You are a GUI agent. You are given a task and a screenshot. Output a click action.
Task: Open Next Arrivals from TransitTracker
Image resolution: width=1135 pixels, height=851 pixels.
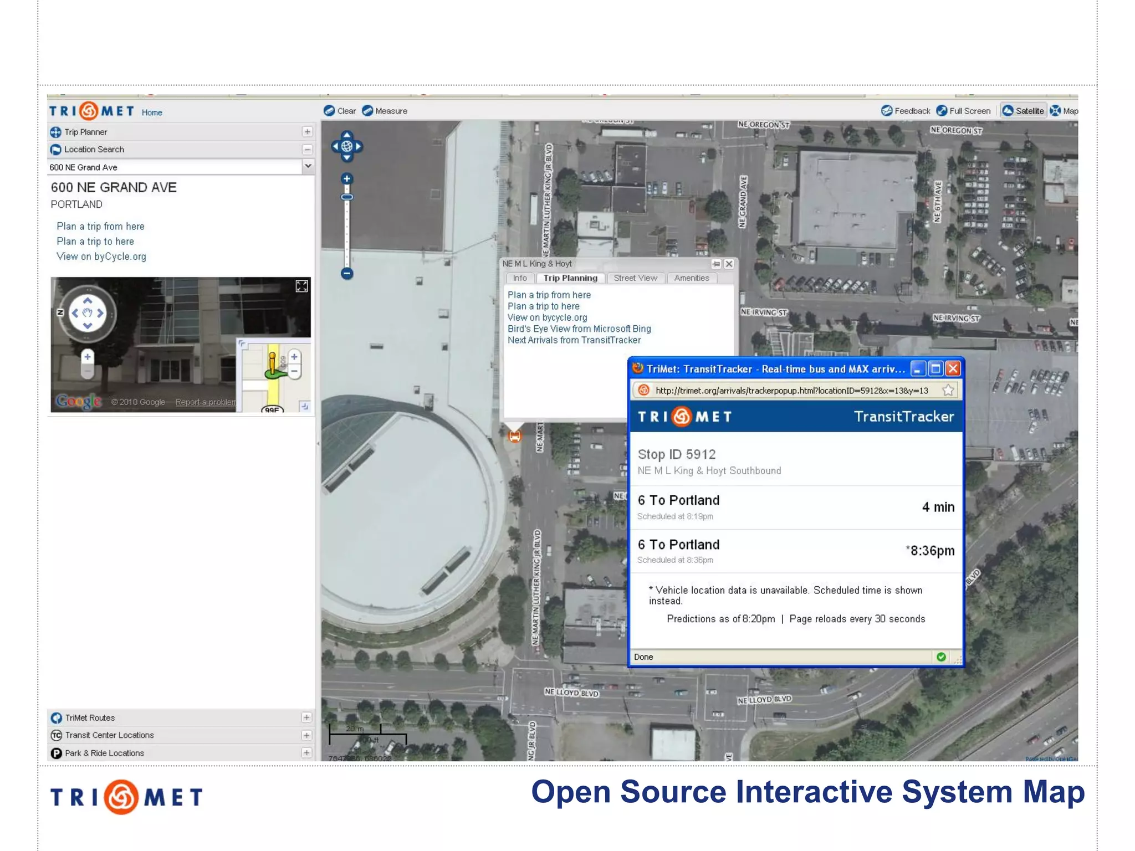tap(574, 340)
